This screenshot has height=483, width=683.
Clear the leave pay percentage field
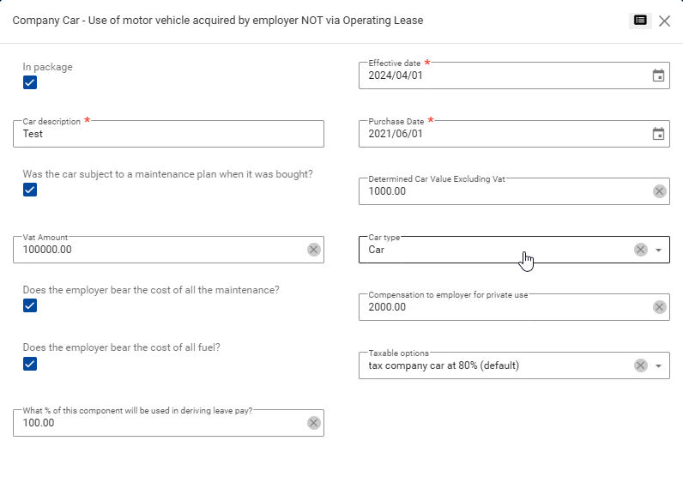[x=314, y=423]
